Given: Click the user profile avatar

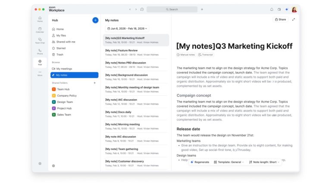Looking at the screenshot, I should (294, 9).
